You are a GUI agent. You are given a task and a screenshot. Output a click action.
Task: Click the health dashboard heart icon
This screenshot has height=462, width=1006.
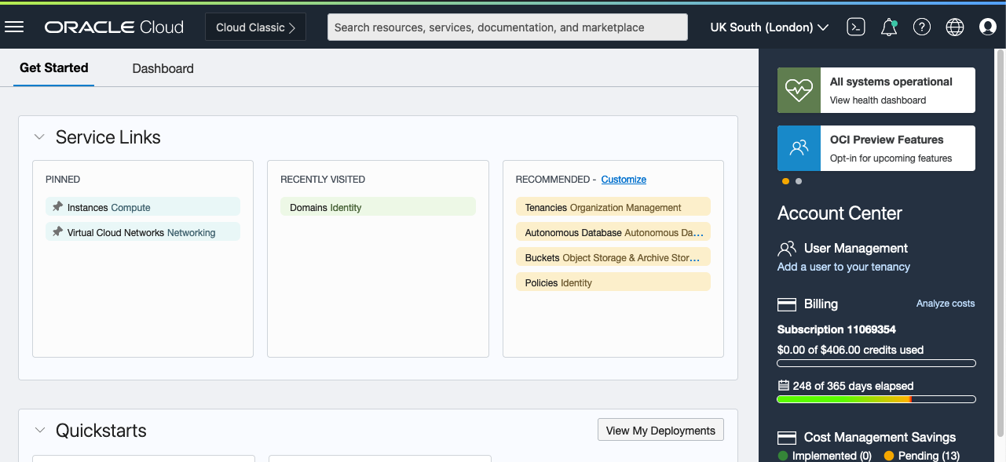point(798,89)
